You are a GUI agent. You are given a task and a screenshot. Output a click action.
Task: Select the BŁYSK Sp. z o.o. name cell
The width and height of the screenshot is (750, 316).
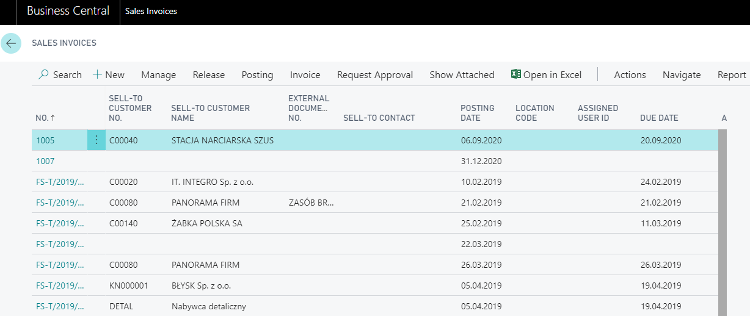[x=202, y=285]
